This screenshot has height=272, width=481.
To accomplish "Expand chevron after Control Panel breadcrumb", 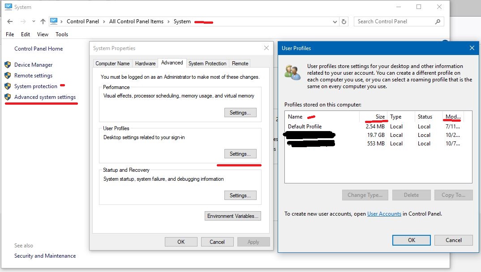I will [104, 21].
